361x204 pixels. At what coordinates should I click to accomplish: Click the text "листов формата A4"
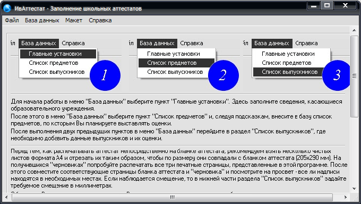(x=36, y=158)
